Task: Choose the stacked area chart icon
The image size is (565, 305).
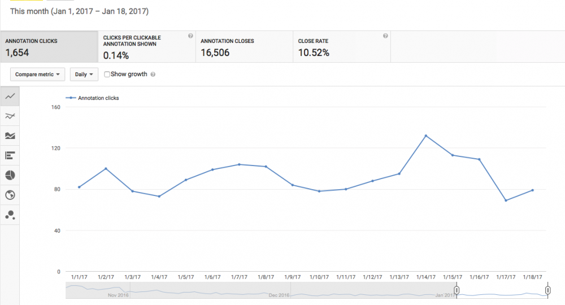Action: pos(10,136)
